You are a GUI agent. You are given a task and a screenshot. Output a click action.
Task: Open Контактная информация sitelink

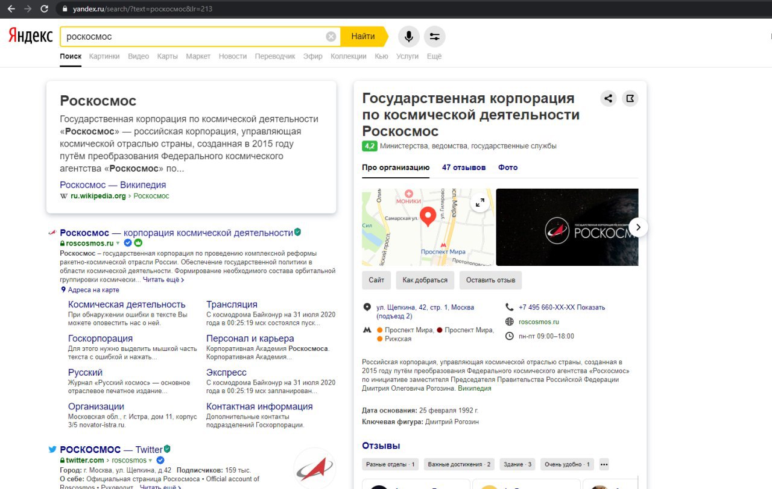point(259,407)
